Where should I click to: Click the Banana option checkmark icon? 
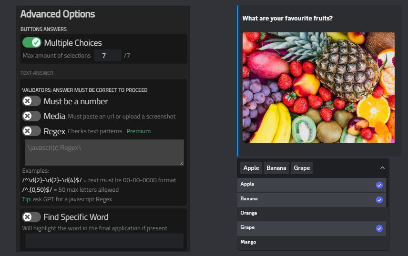pyautogui.click(x=379, y=200)
